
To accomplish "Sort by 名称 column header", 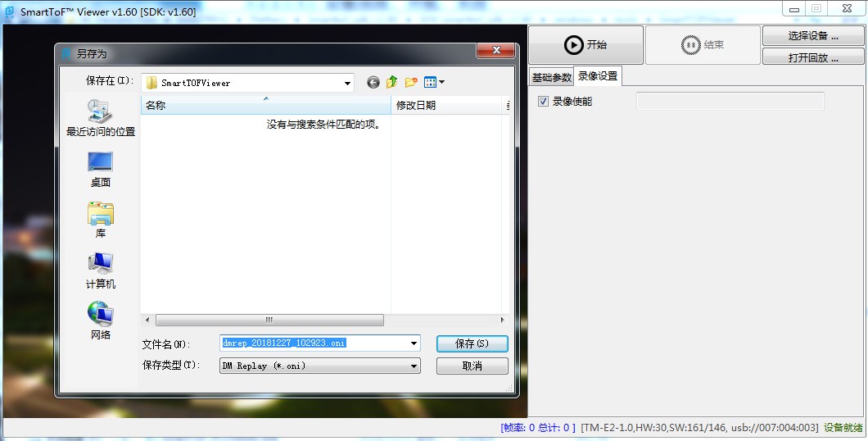I will (x=266, y=105).
